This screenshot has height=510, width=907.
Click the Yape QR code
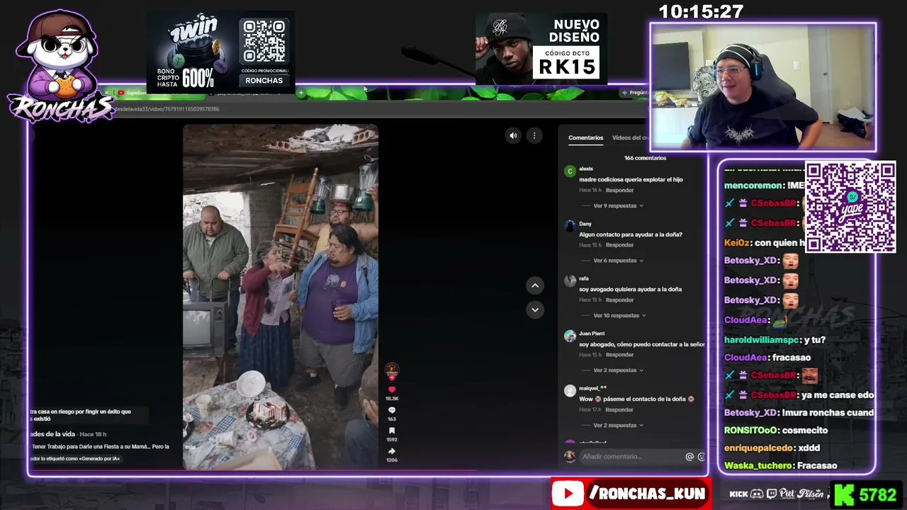850,207
